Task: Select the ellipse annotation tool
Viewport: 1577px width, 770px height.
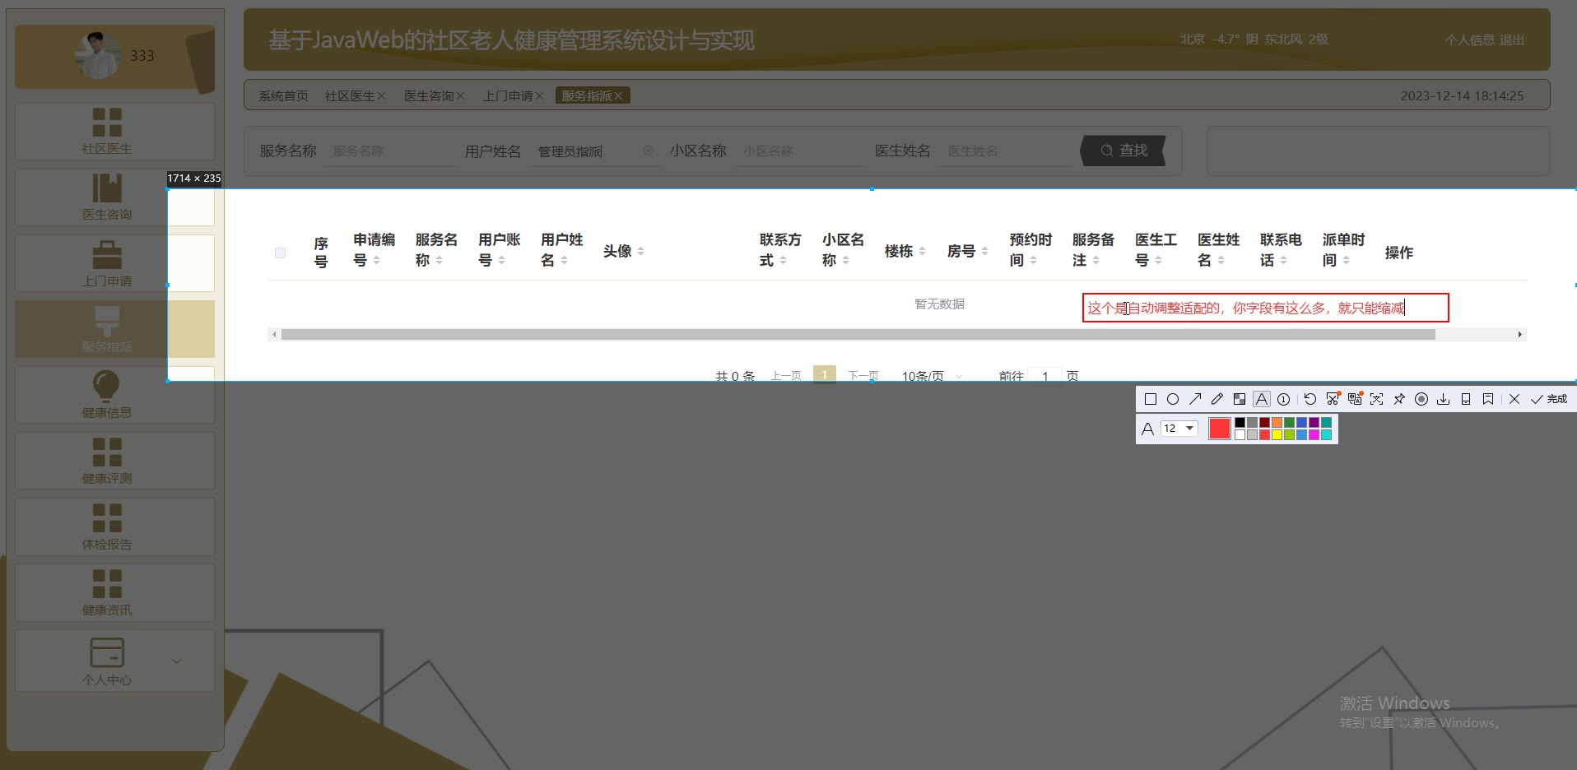Action: pyautogui.click(x=1173, y=399)
